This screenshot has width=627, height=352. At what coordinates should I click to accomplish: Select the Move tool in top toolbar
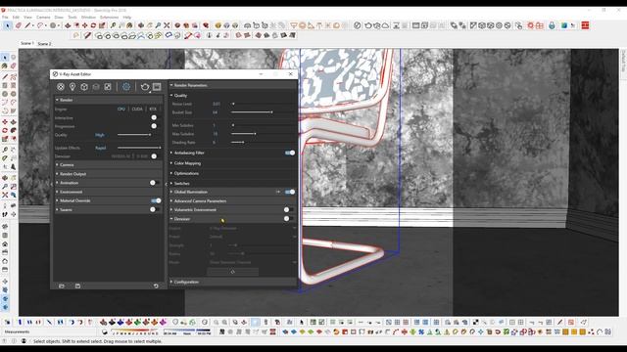(85, 25)
